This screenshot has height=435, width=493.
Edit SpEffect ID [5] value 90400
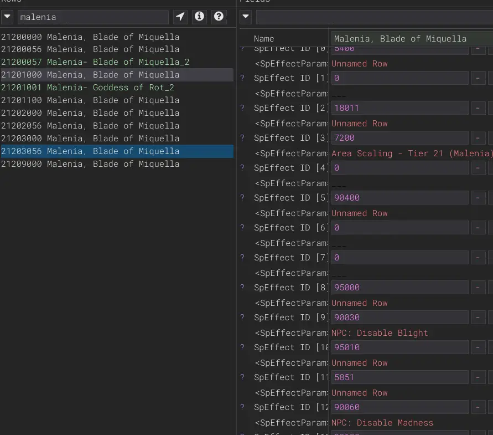[x=399, y=198]
